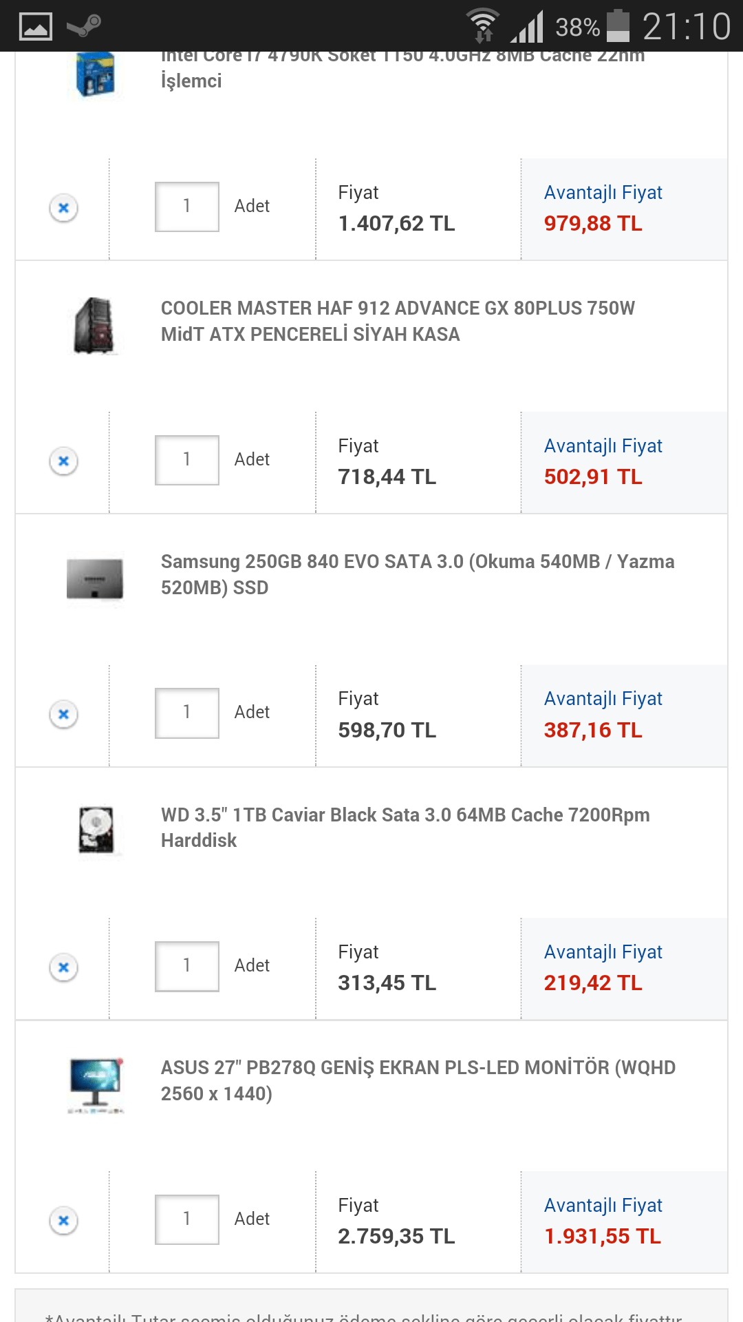Edit quantity field for Cooler Master case
The image size is (743, 1322).
point(186,460)
